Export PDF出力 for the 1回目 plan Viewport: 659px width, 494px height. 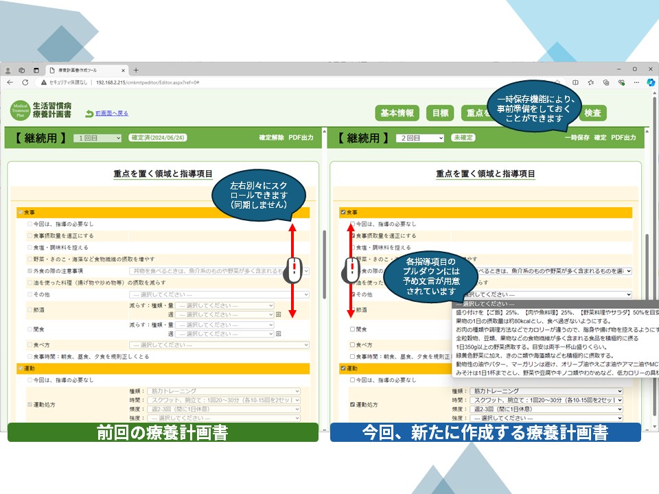[x=301, y=138]
